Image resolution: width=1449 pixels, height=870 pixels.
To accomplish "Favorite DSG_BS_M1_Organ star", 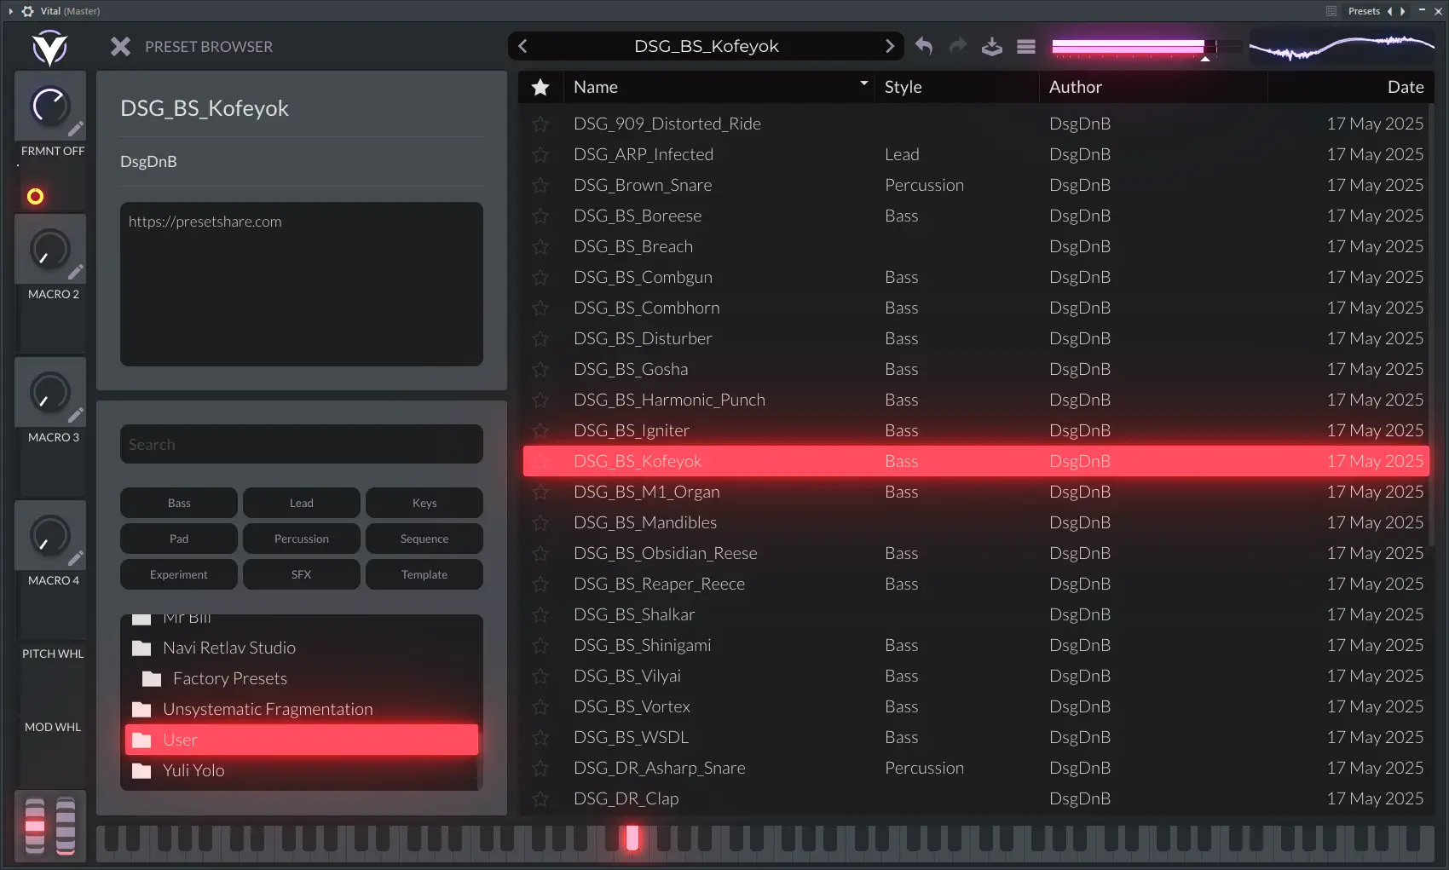I will click(540, 492).
